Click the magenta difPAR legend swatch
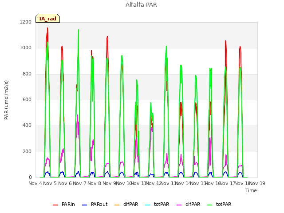 (x=179, y=205)
